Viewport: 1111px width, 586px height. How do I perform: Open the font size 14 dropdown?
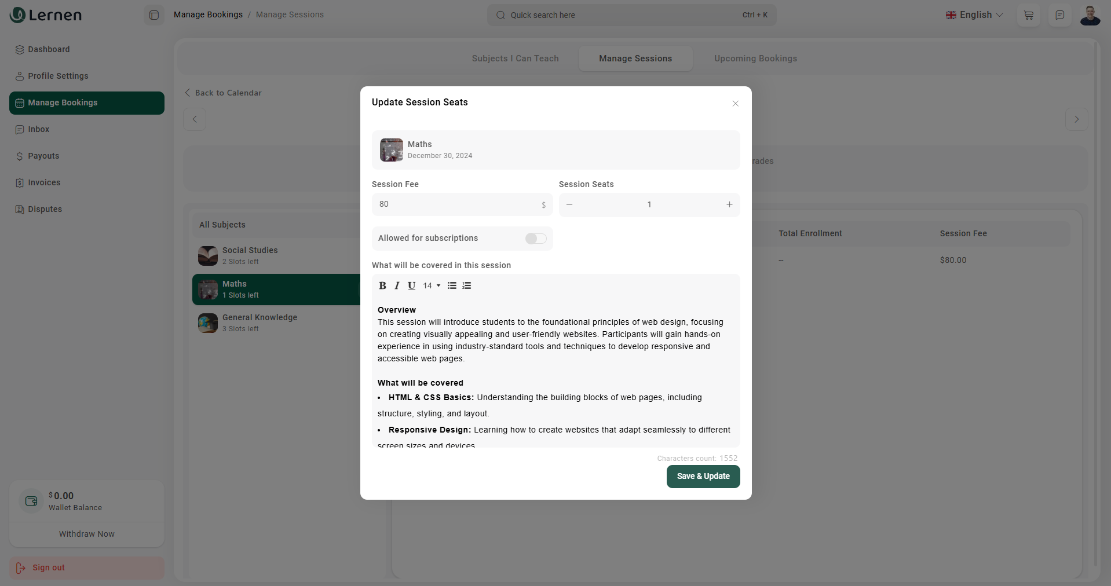click(x=432, y=285)
